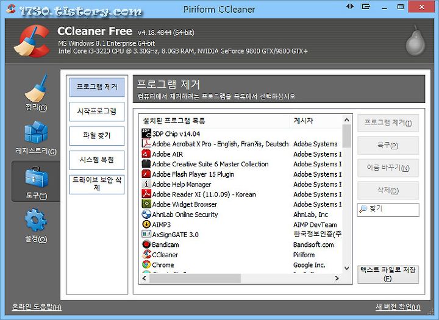Click the Bandisoft.com publisher cell
This screenshot has height=320, width=439.
coord(313,244)
